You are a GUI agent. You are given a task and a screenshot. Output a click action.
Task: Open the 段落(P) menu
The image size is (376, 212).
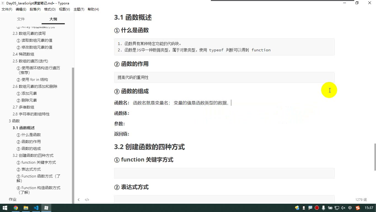pyautogui.click(x=35, y=9)
